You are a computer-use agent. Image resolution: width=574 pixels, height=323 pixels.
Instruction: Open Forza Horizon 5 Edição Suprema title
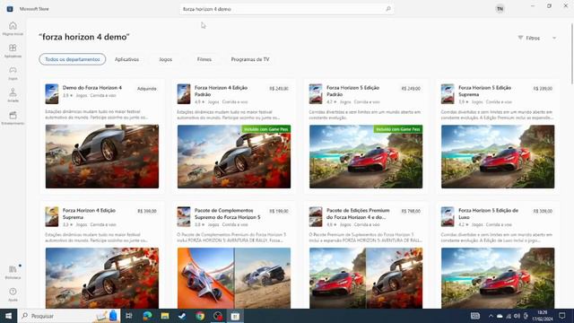point(484,92)
